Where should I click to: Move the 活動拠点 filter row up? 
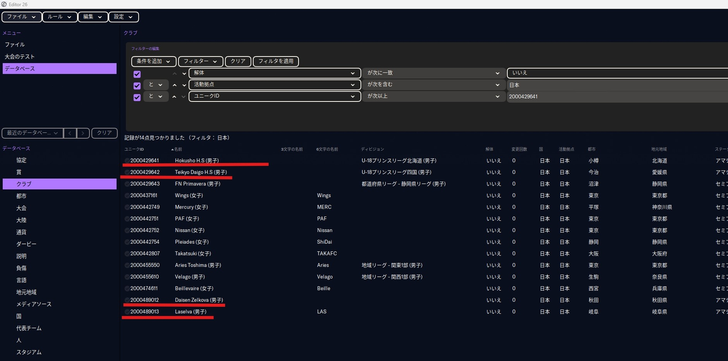pos(175,85)
